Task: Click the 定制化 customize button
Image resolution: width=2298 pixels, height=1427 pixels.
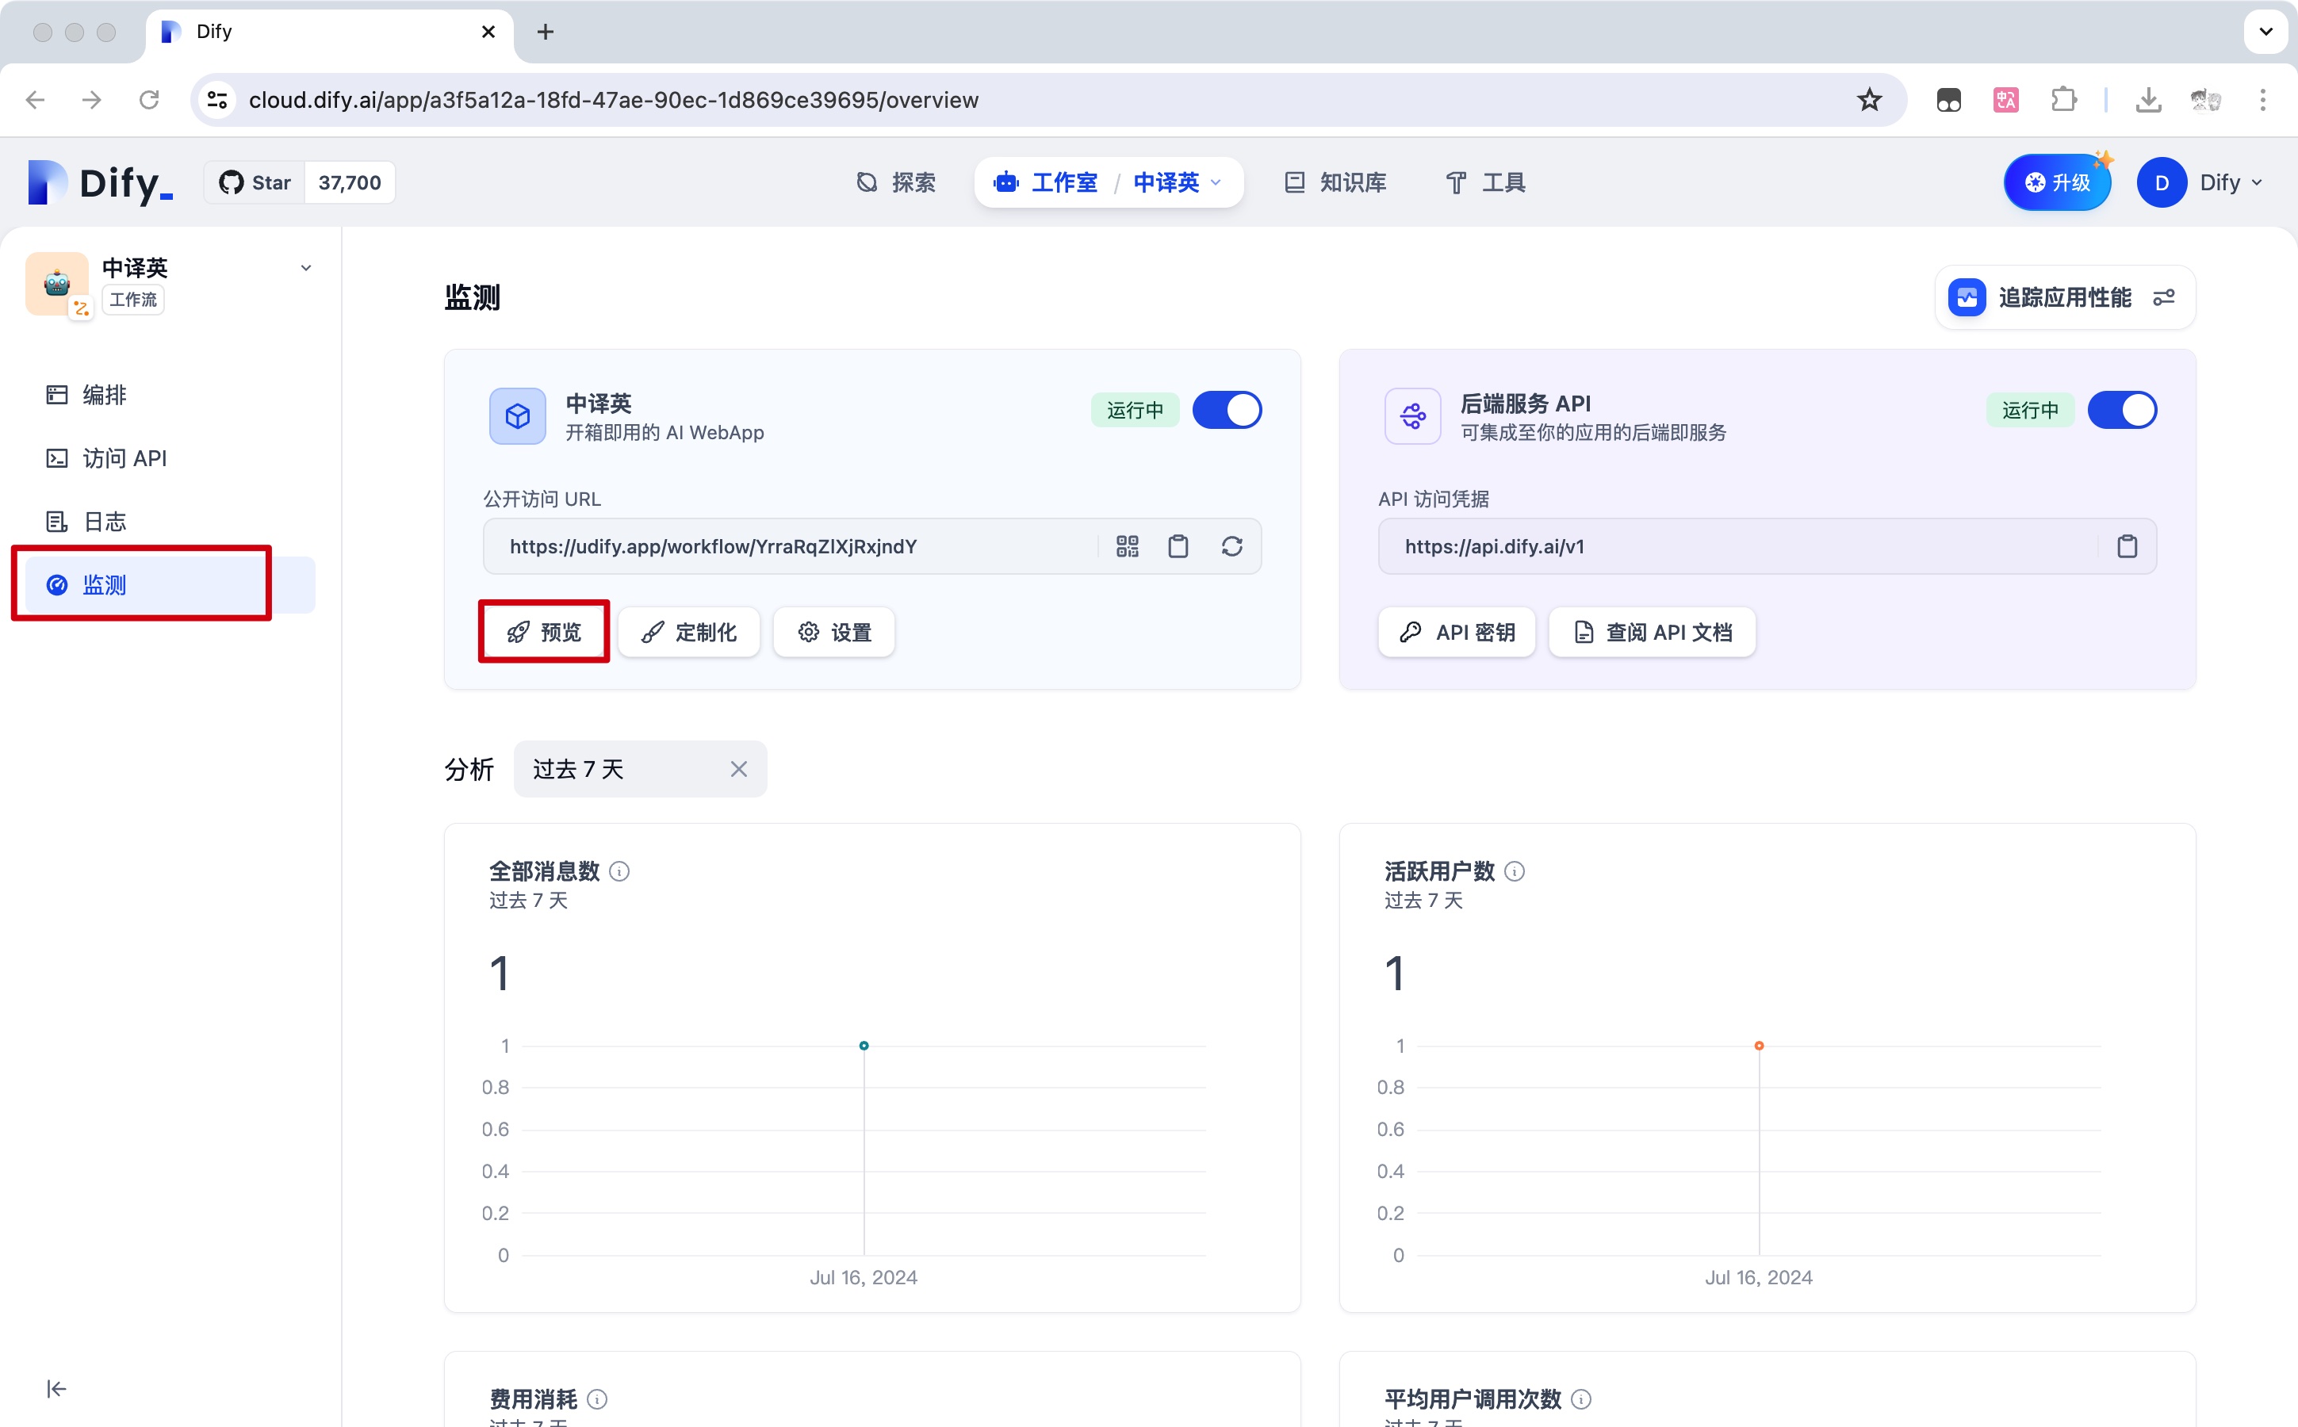Action: (x=689, y=633)
